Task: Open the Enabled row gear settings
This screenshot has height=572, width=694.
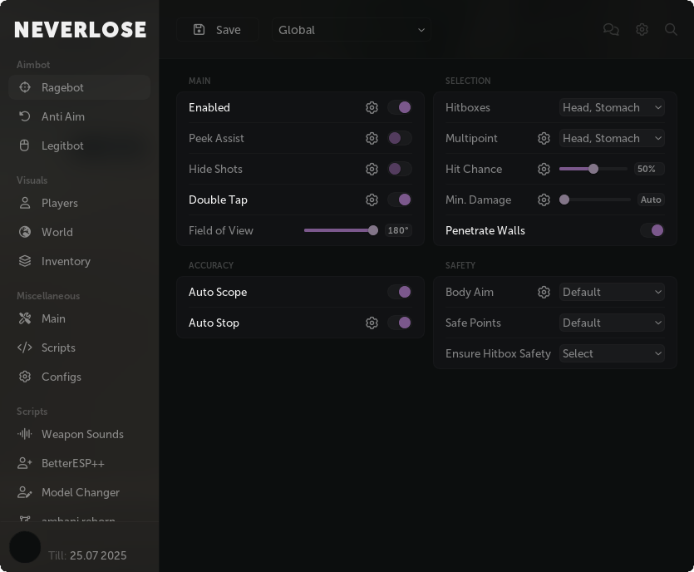Action: coord(372,107)
